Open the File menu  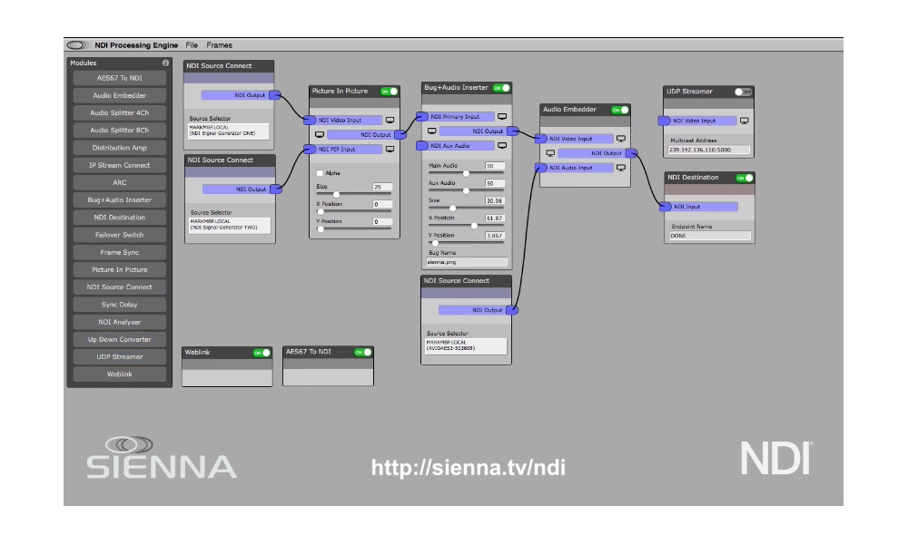pyautogui.click(x=192, y=44)
